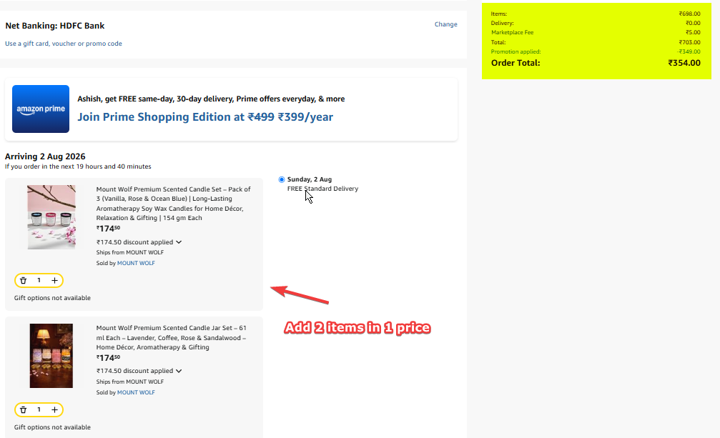Click the Arriving 2 Aug 2026 heading
Viewport: 720px width, 438px height.
[45, 156]
